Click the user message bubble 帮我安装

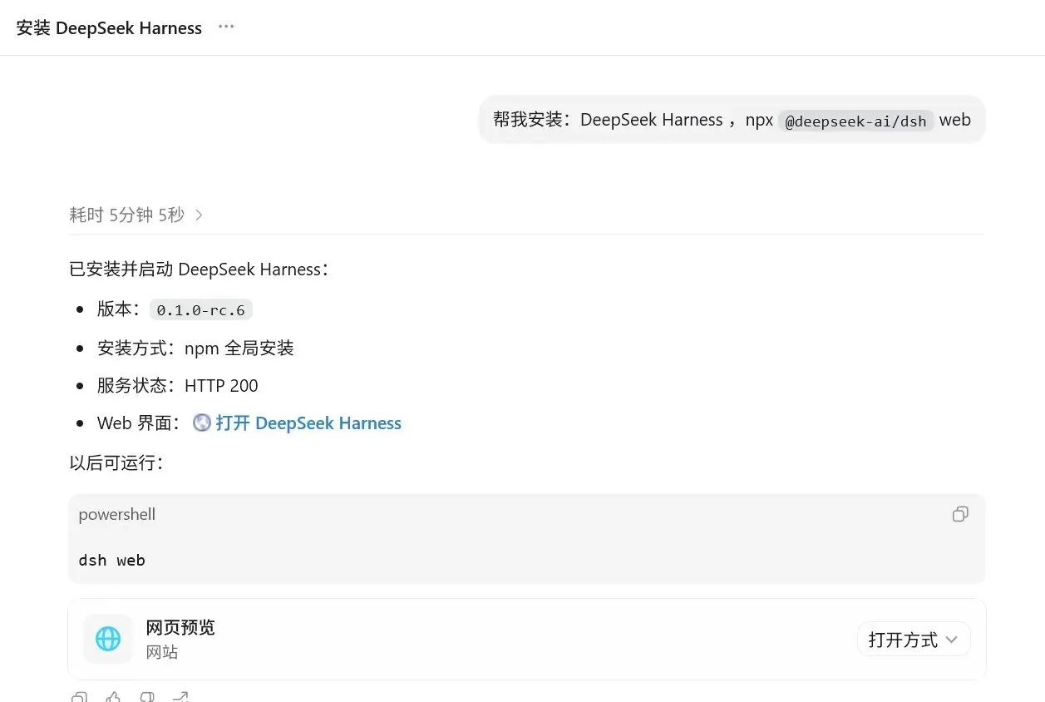click(x=732, y=120)
